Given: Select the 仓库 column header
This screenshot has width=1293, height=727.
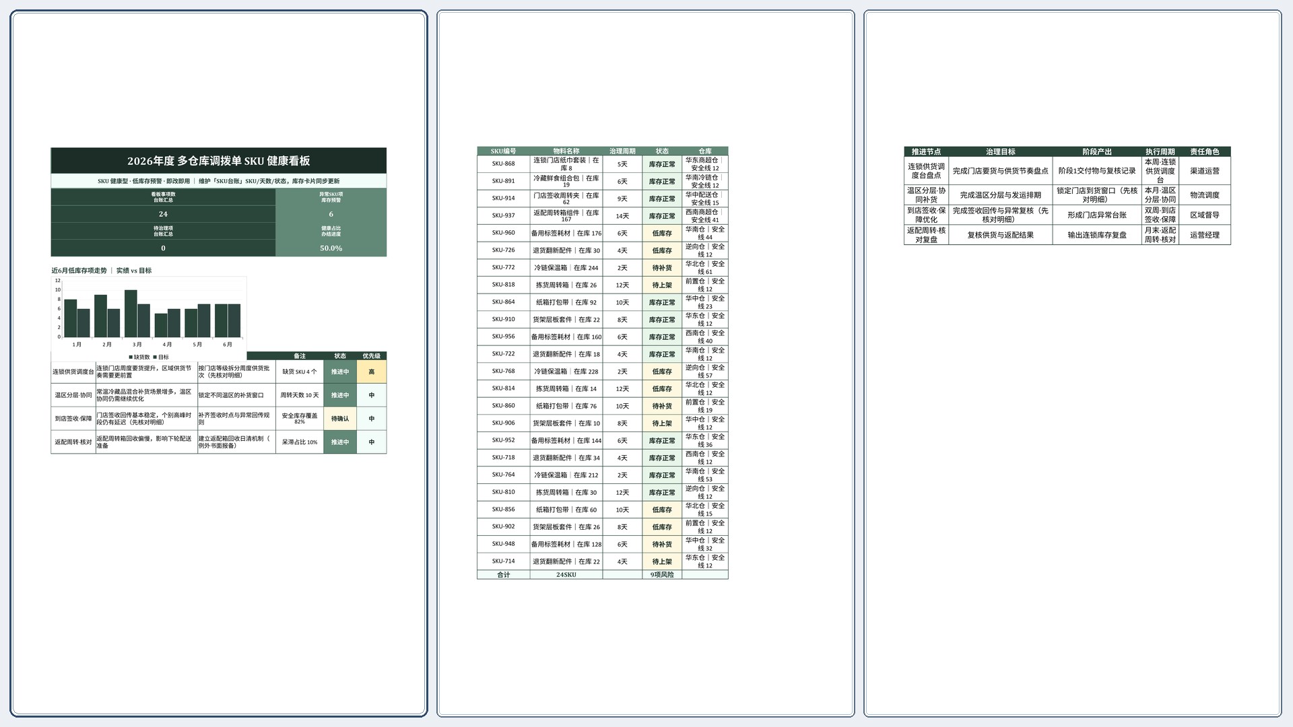Looking at the screenshot, I should point(705,151).
